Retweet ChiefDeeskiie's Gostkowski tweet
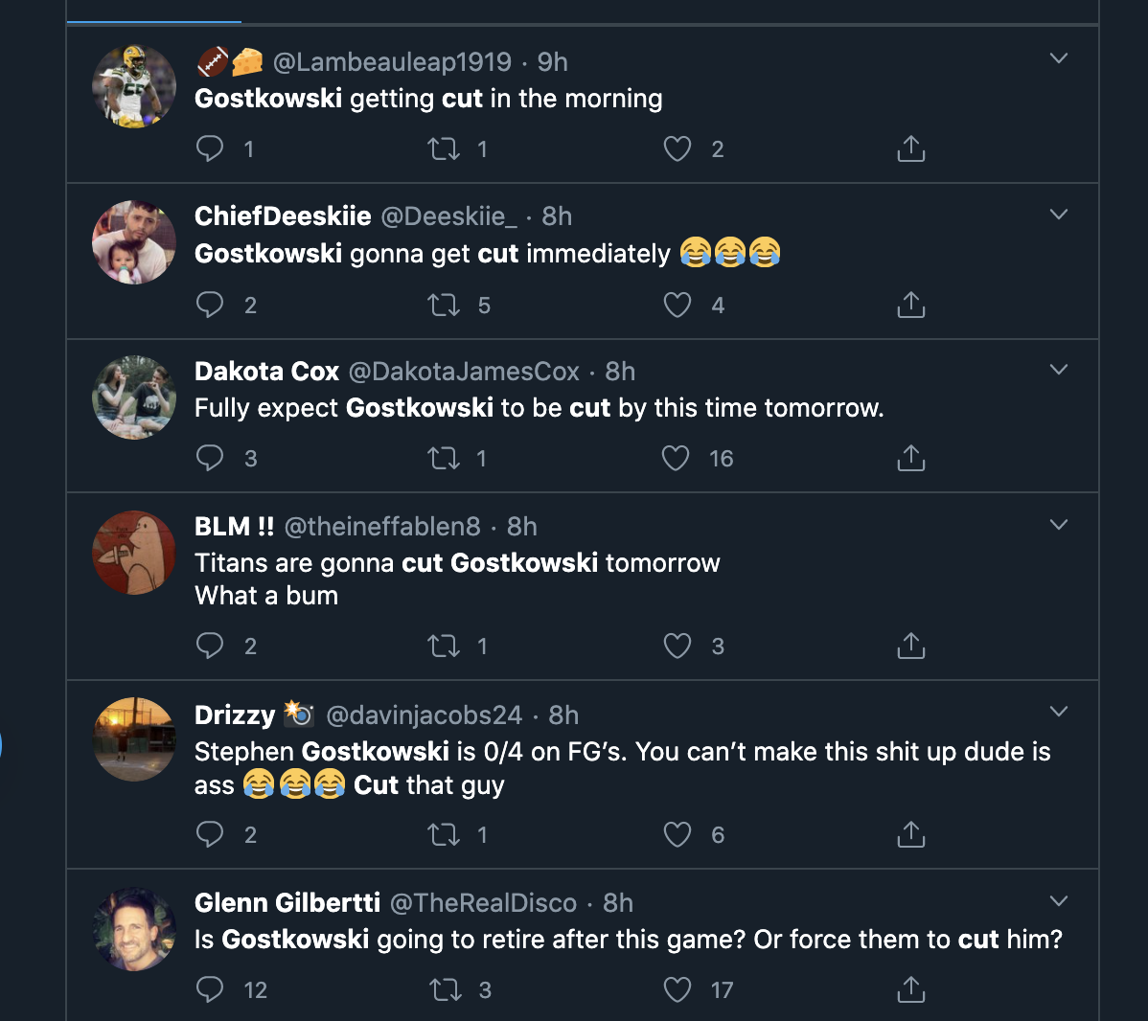Screen dimensions: 1148x1021 coord(444,306)
